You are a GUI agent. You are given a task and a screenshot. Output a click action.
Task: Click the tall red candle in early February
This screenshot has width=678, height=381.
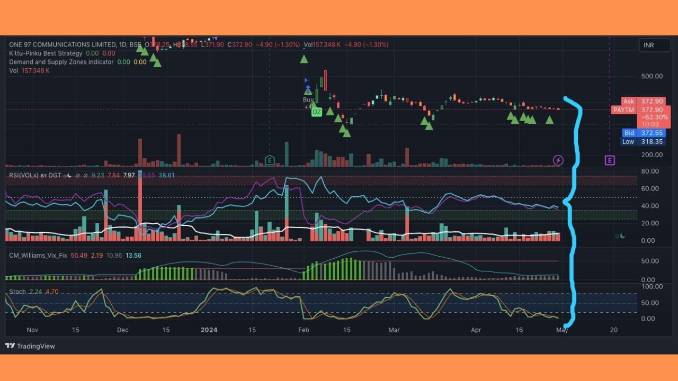tap(326, 80)
